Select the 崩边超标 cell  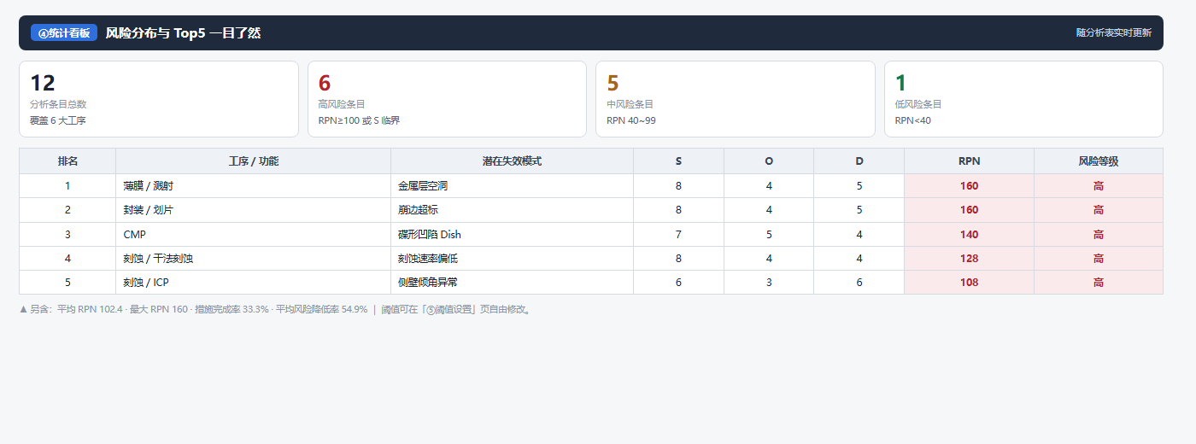(513, 209)
